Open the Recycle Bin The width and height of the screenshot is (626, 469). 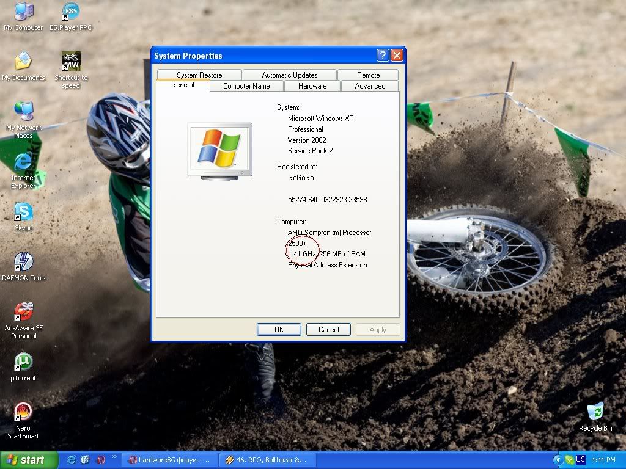595,412
